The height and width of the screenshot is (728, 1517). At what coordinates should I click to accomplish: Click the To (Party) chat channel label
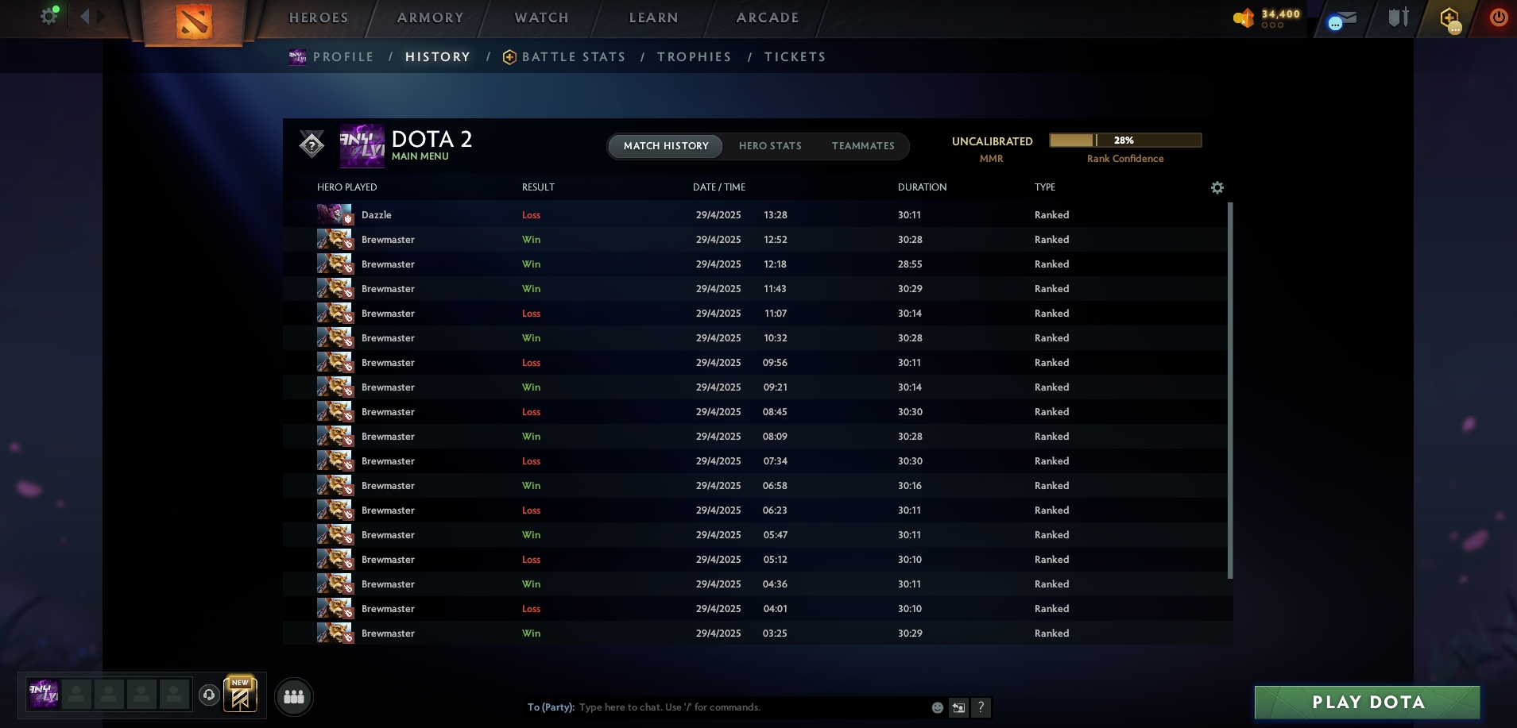[551, 707]
